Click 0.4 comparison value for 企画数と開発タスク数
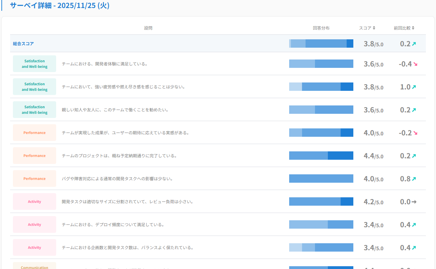 pyautogui.click(x=405, y=248)
